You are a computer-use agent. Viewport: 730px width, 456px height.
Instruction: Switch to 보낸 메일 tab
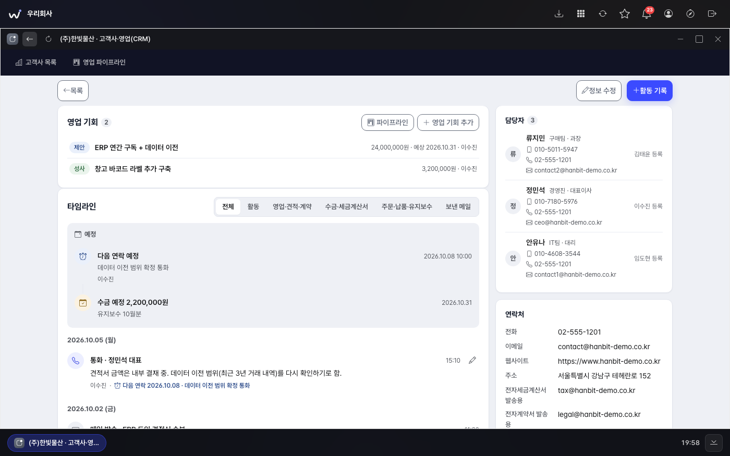click(x=458, y=207)
